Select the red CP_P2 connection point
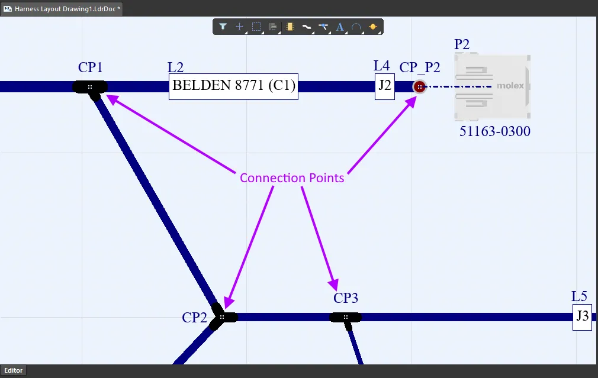The width and height of the screenshot is (598, 378). pyautogui.click(x=419, y=87)
